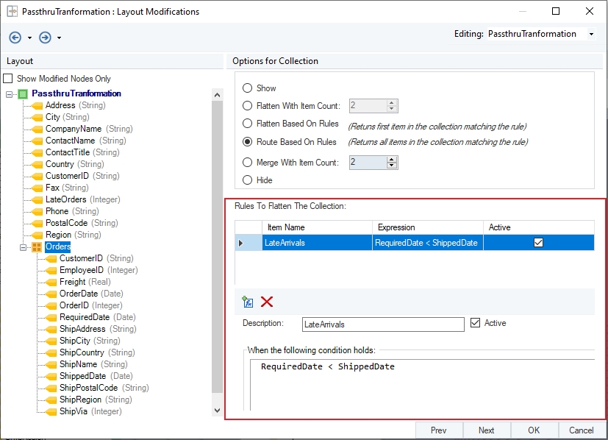608x440 pixels.
Task: Click the Next button
Action: point(486,430)
